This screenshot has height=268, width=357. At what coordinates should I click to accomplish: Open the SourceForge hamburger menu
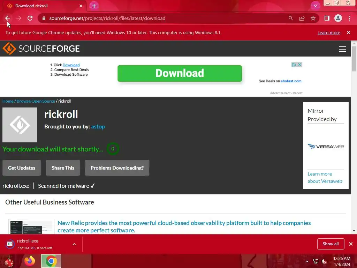[342, 49]
